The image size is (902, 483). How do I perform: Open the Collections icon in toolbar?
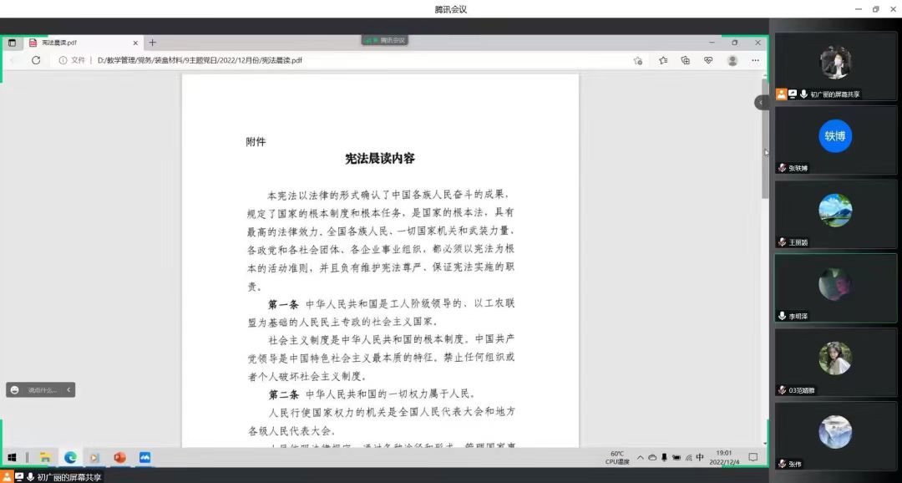click(x=685, y=60)
